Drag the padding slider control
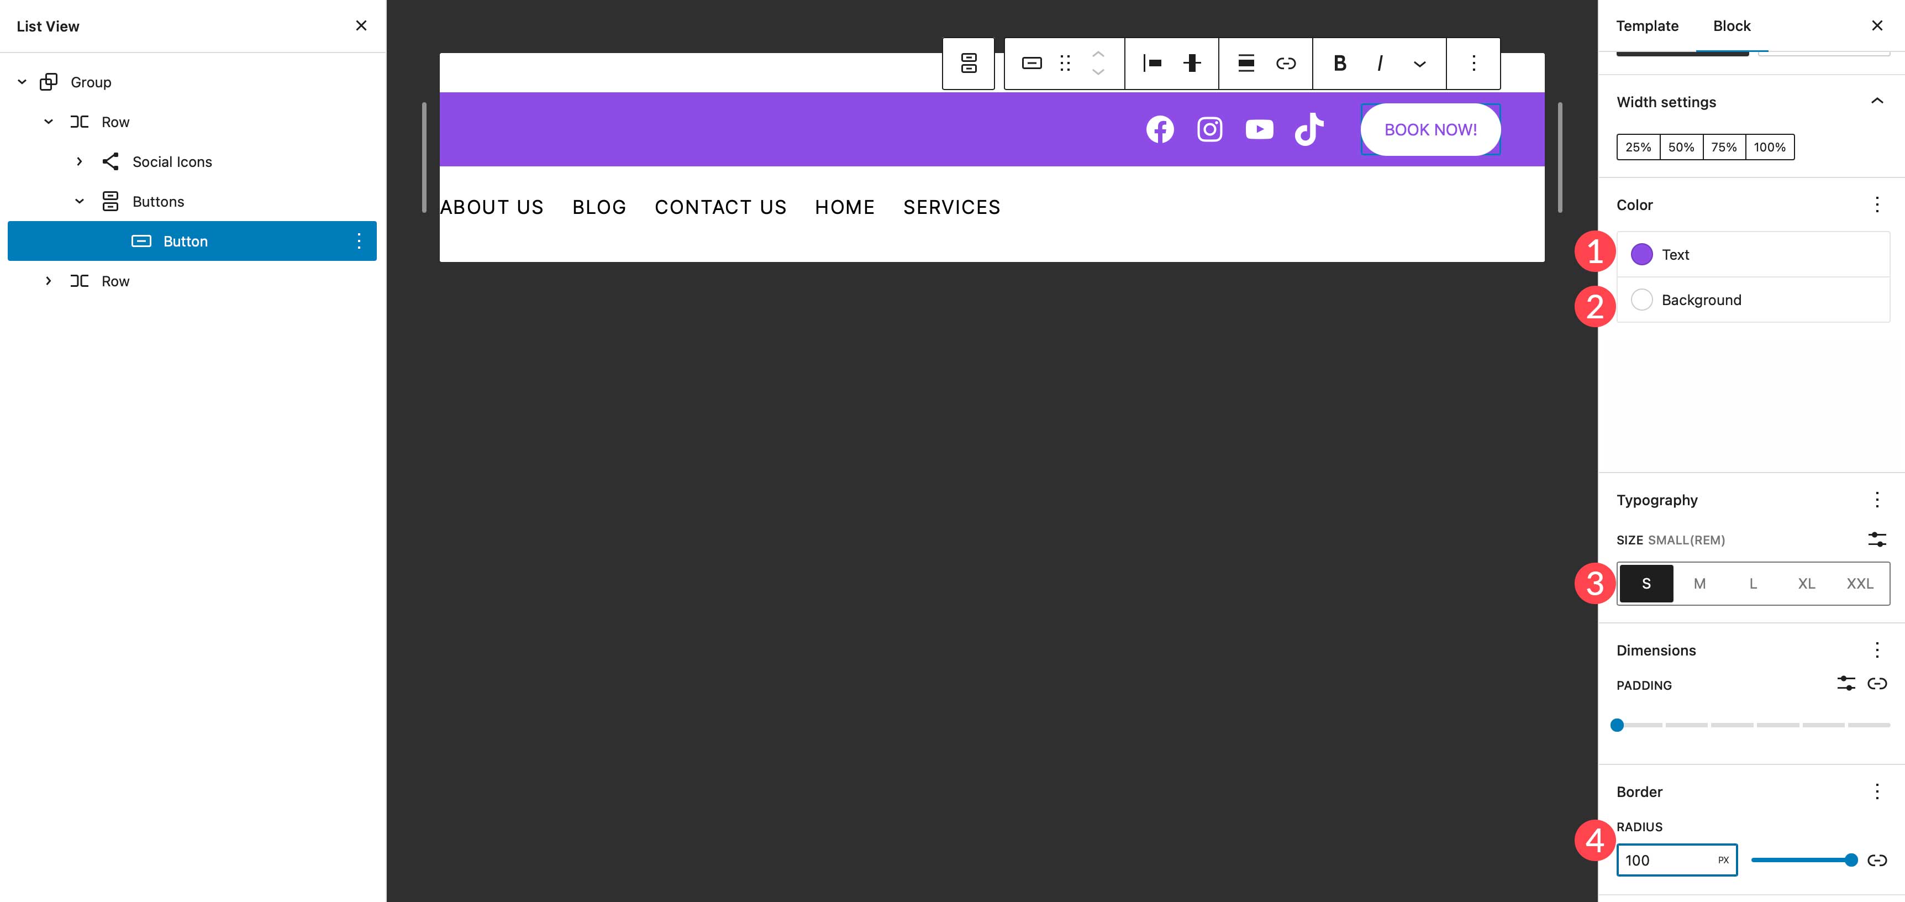 pos(1618,725)
